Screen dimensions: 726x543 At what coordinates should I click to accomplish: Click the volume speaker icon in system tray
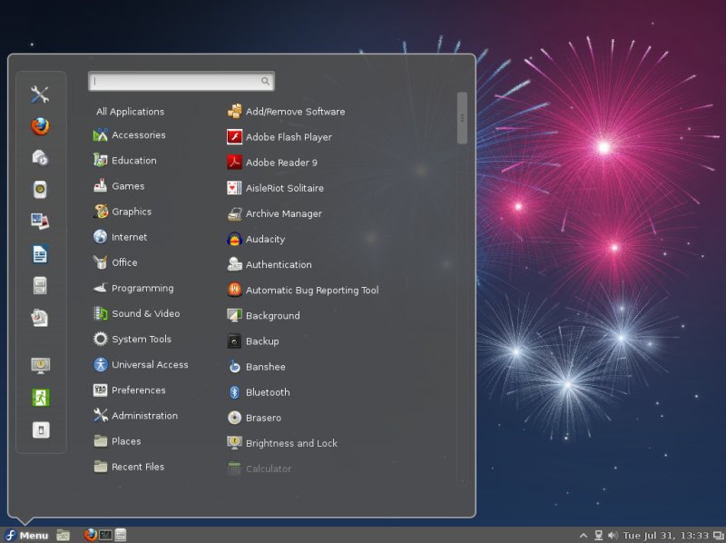(x=613, y=536)
